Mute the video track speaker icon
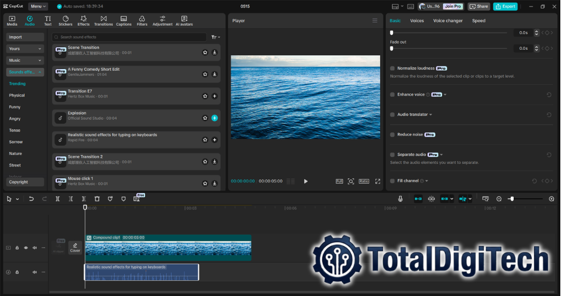The image size is (562, 296). pos(35,248)
